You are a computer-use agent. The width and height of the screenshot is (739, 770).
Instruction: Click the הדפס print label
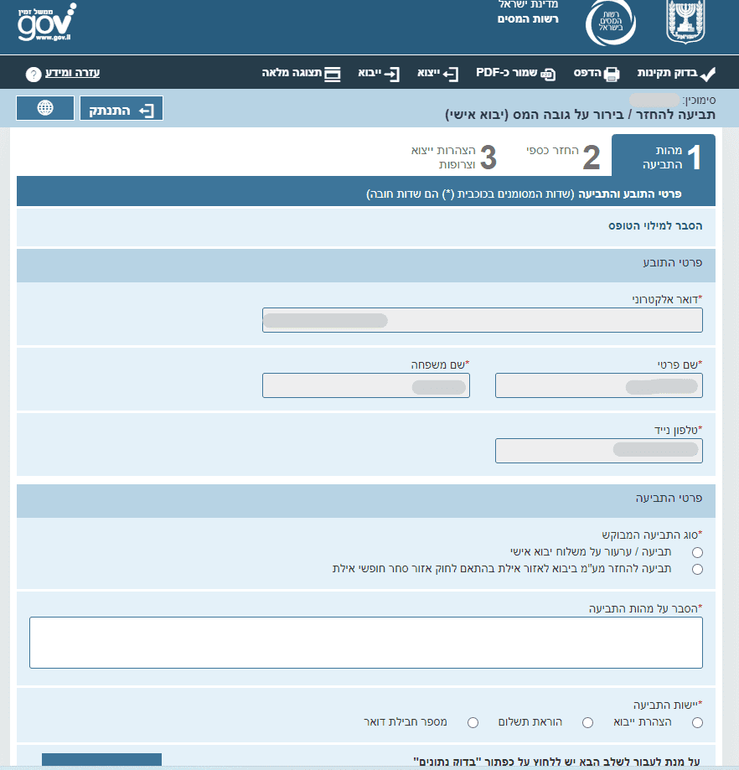pos(587,73)
